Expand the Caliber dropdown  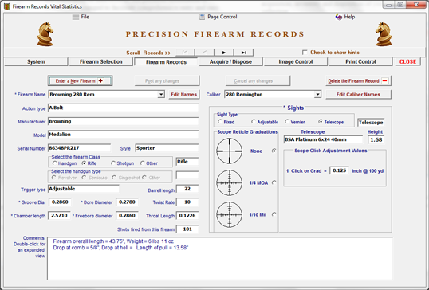pos(317,95)
